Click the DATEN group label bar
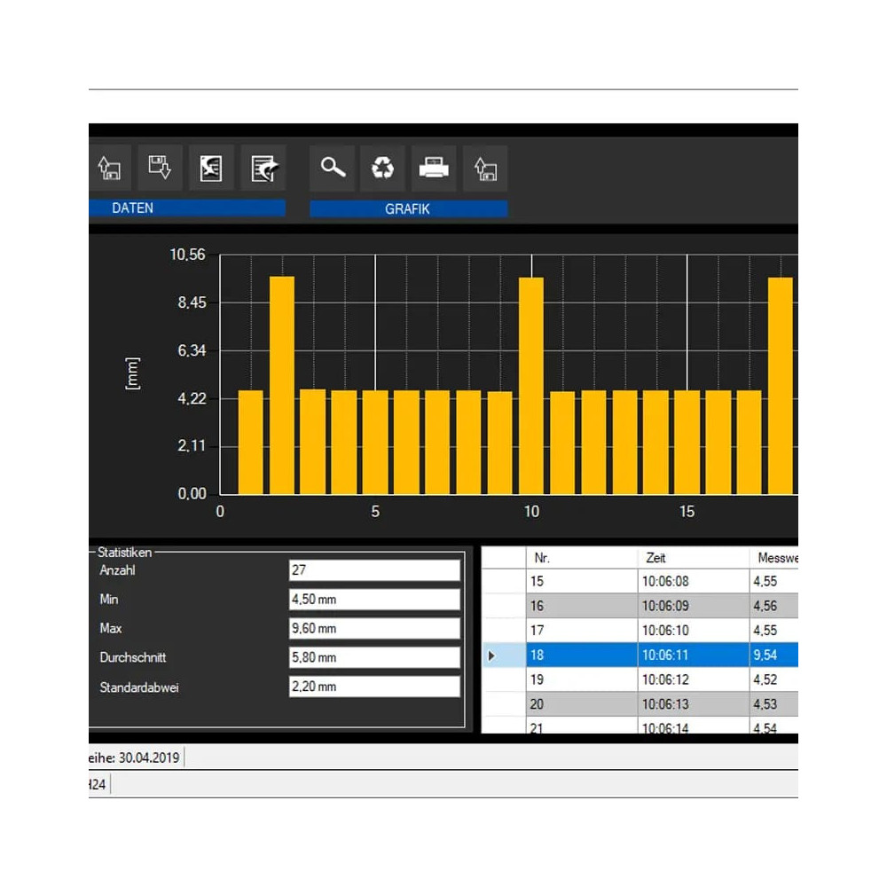Image resolution: width=887 pixels, height=887 pixels. 186,208
